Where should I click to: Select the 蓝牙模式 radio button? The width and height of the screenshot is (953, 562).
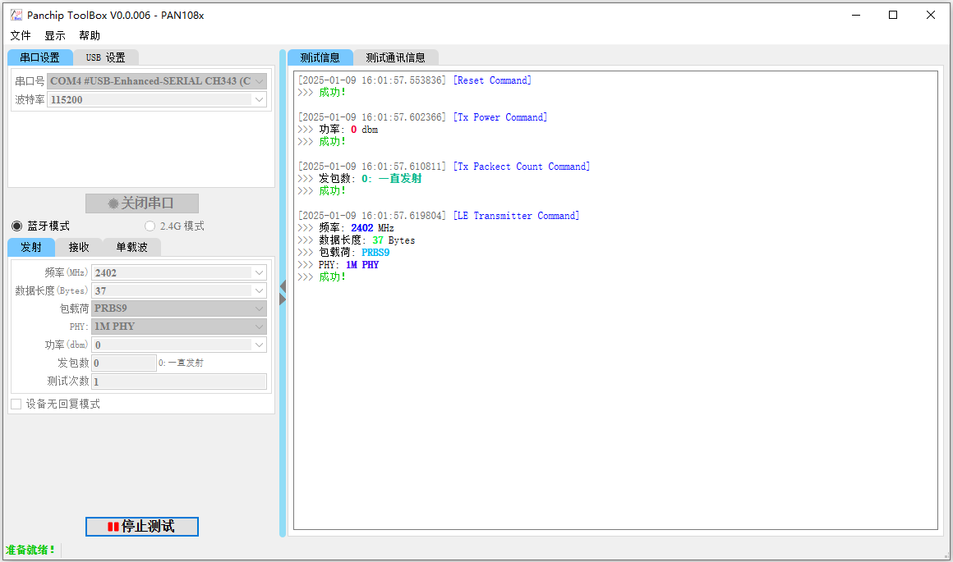[17, 226]
